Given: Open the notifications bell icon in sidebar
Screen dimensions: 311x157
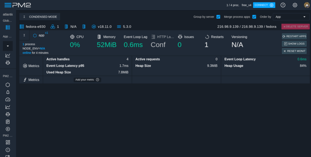Looking at the screenshot, I should (x=8, y=92).
